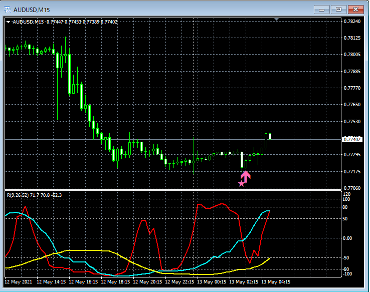Click the 12 May 2021 time label
Viewport: 370px width, 292px height.
click(x=19, y=282)
